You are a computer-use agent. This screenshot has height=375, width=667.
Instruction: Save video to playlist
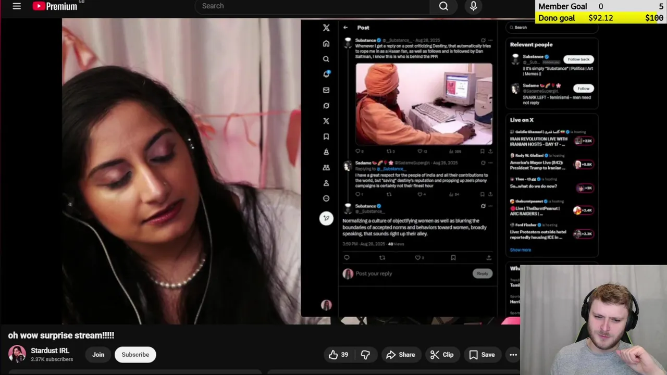482,355
